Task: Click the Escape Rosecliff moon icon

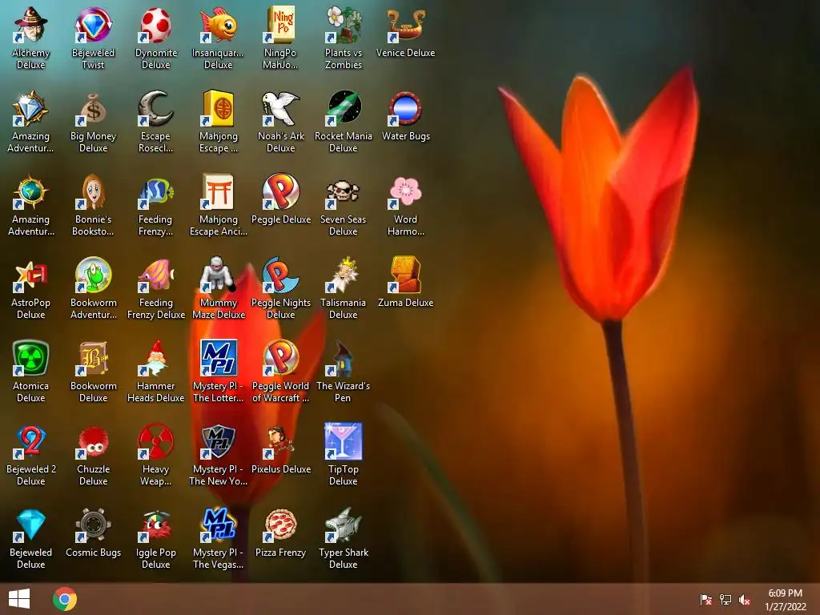Action: tap(156, 108)
